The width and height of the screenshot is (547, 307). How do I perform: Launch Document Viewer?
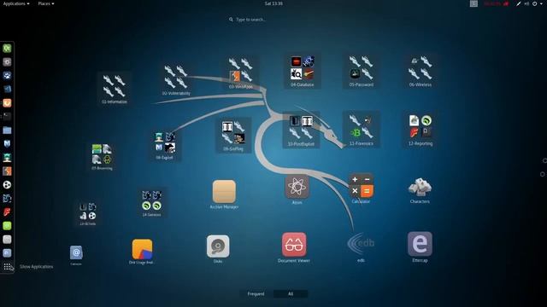pos(294,247)
